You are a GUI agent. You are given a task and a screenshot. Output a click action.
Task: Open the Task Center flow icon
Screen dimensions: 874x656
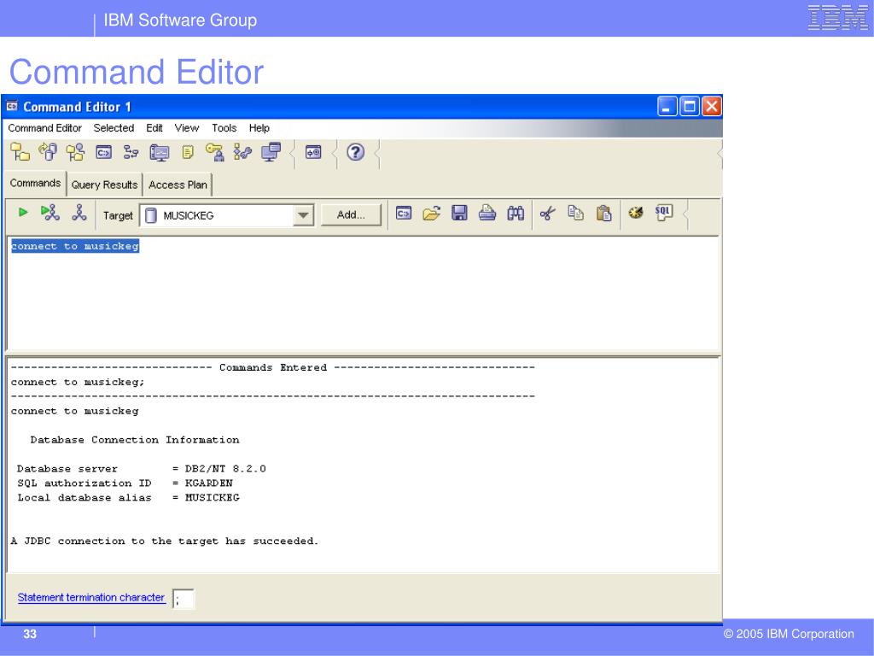[131, 152]
